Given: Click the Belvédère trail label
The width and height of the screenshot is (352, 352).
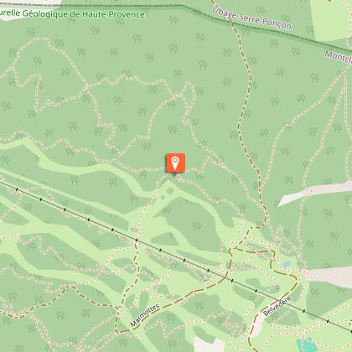Looking at the screenshot, I should (x=277, y=306).
